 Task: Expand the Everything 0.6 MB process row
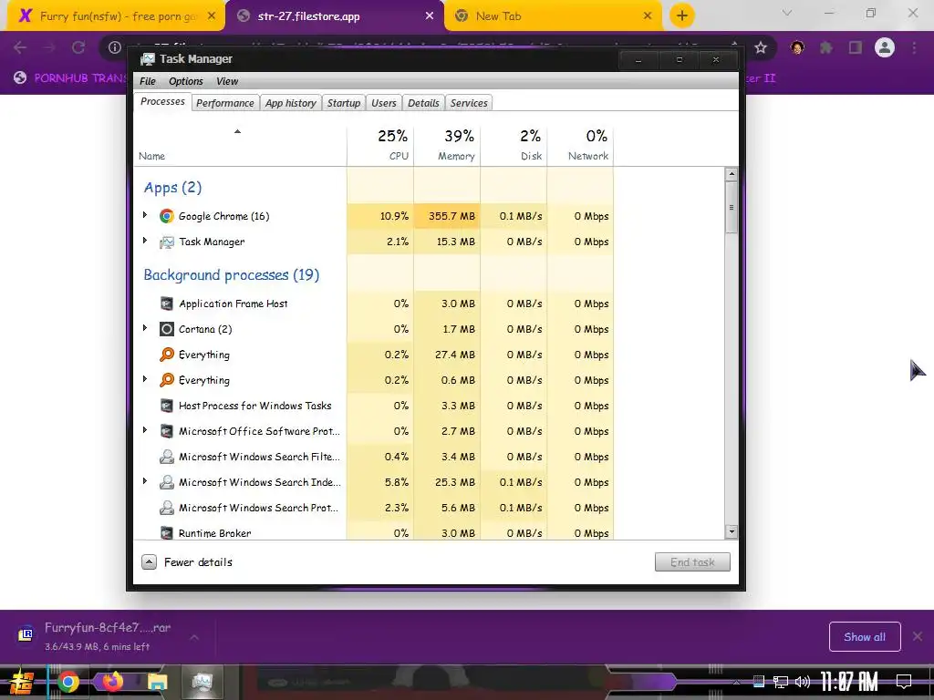(x=145, y=378)
